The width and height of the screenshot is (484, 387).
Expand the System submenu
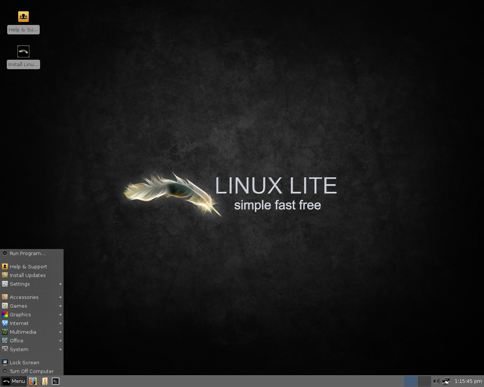pos(32,349)
